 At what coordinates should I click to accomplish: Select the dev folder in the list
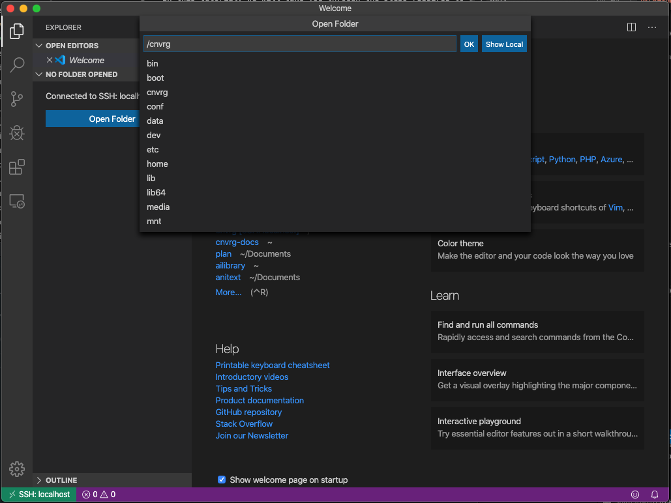coord(335,135)
